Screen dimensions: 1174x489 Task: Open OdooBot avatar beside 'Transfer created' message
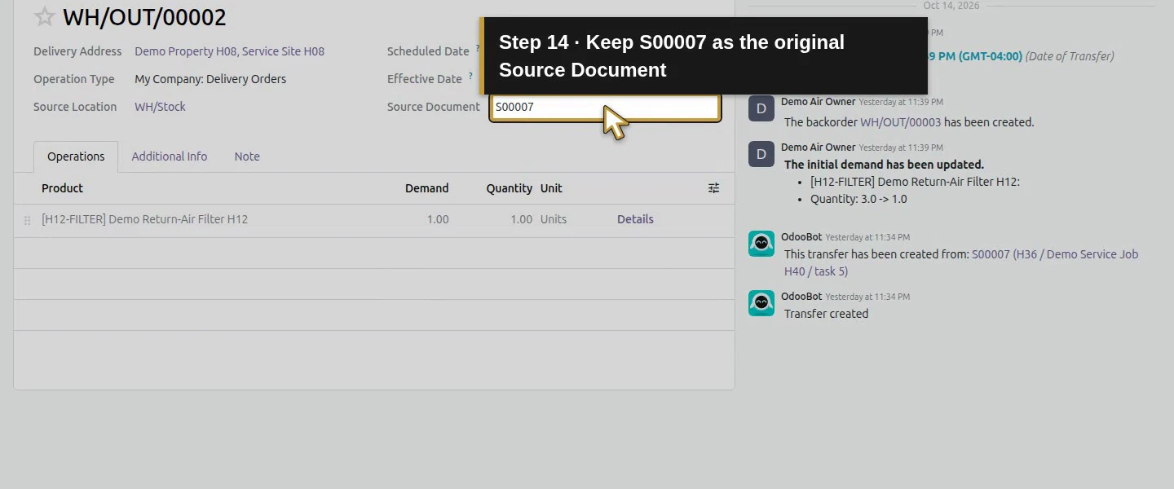pyautogui.click(x=761, y=303)
